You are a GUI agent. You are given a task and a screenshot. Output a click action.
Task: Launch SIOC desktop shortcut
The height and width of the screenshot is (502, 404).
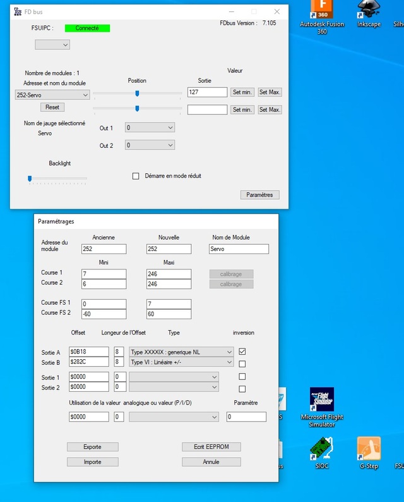[x=321, y=448]
